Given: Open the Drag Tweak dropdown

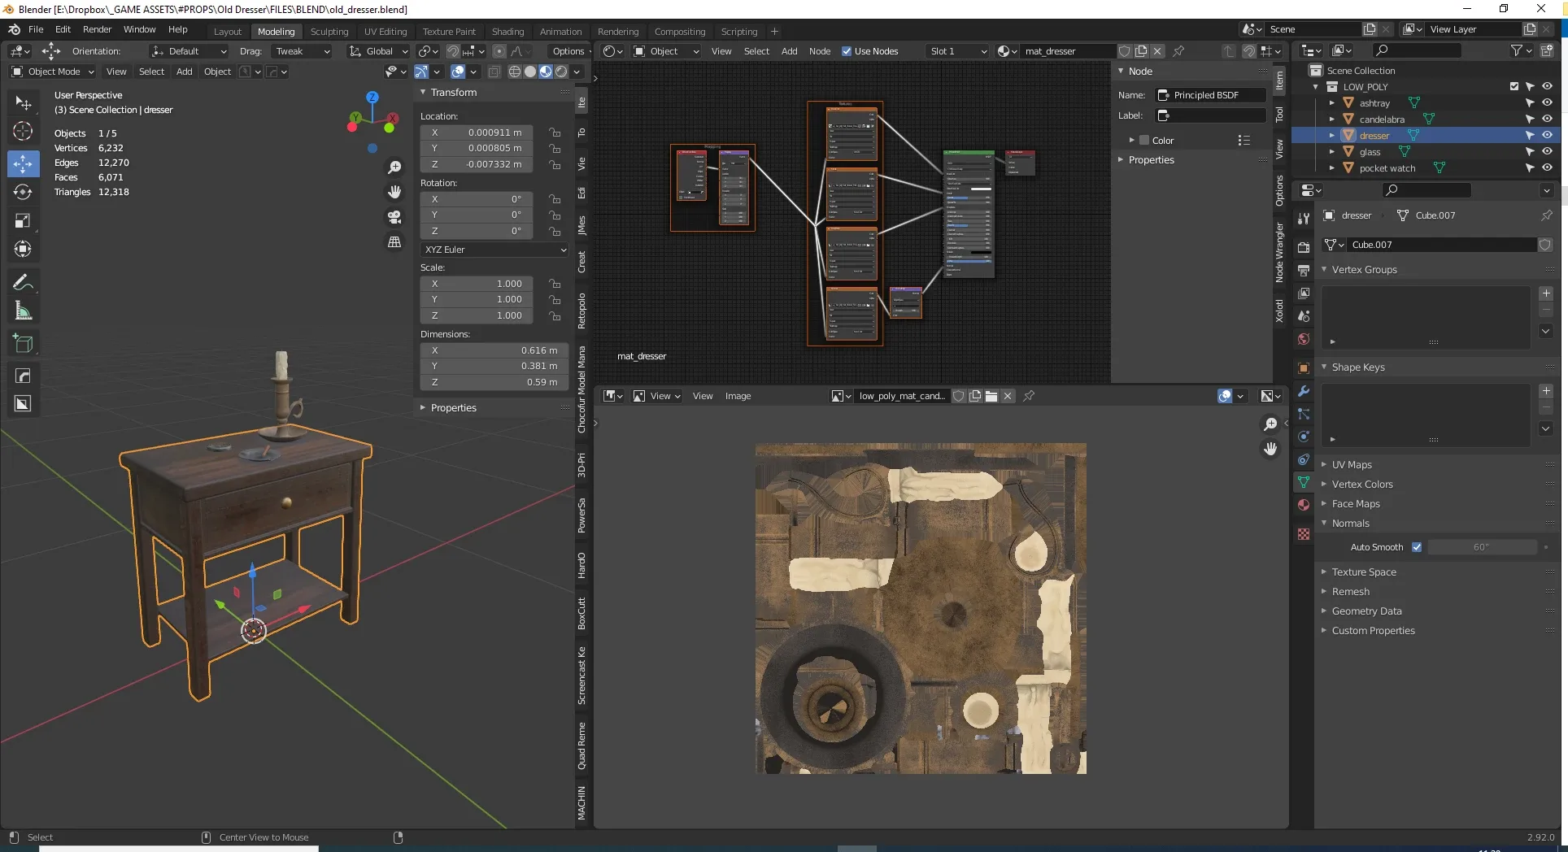Looking at the screenshot, I should coord(303,51).
